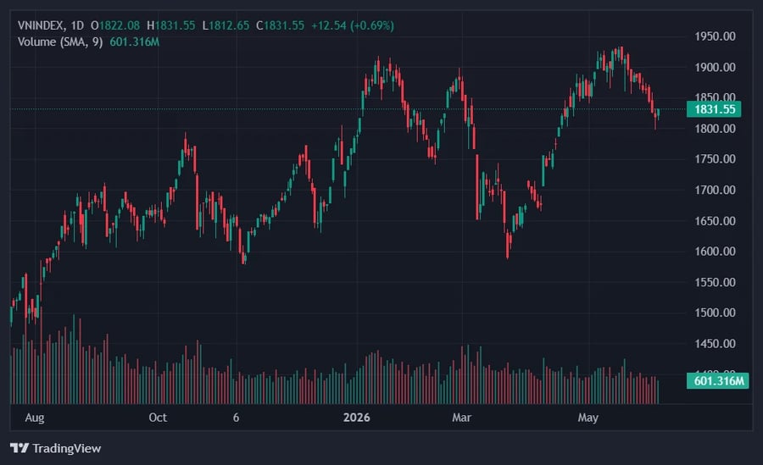Screen dimensions: 763x465
Task: Click the 1700.00 price axis label
Action: [x=715, y=191]
